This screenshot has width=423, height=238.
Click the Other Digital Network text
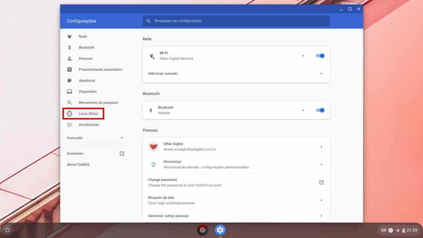(x=177, y=59)
